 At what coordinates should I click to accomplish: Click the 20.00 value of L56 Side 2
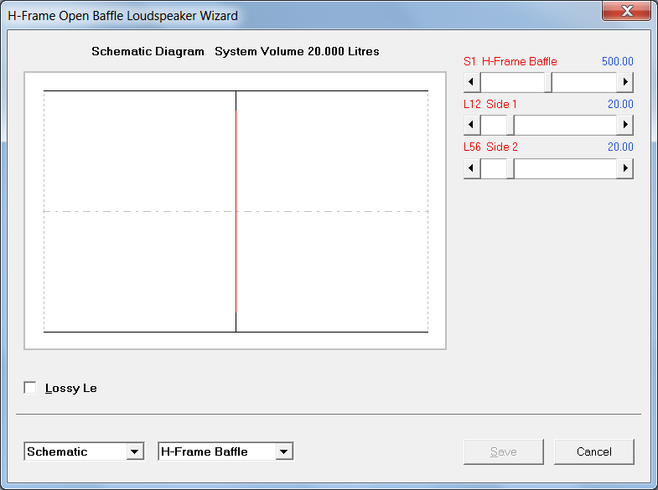coord(620,147)
